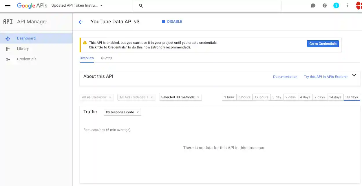
Task: Select the 30 days time range
Action: (352, 97)
